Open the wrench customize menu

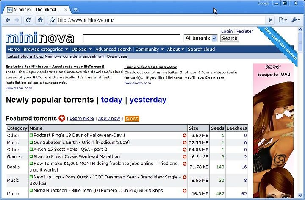(x=296, y=20)
